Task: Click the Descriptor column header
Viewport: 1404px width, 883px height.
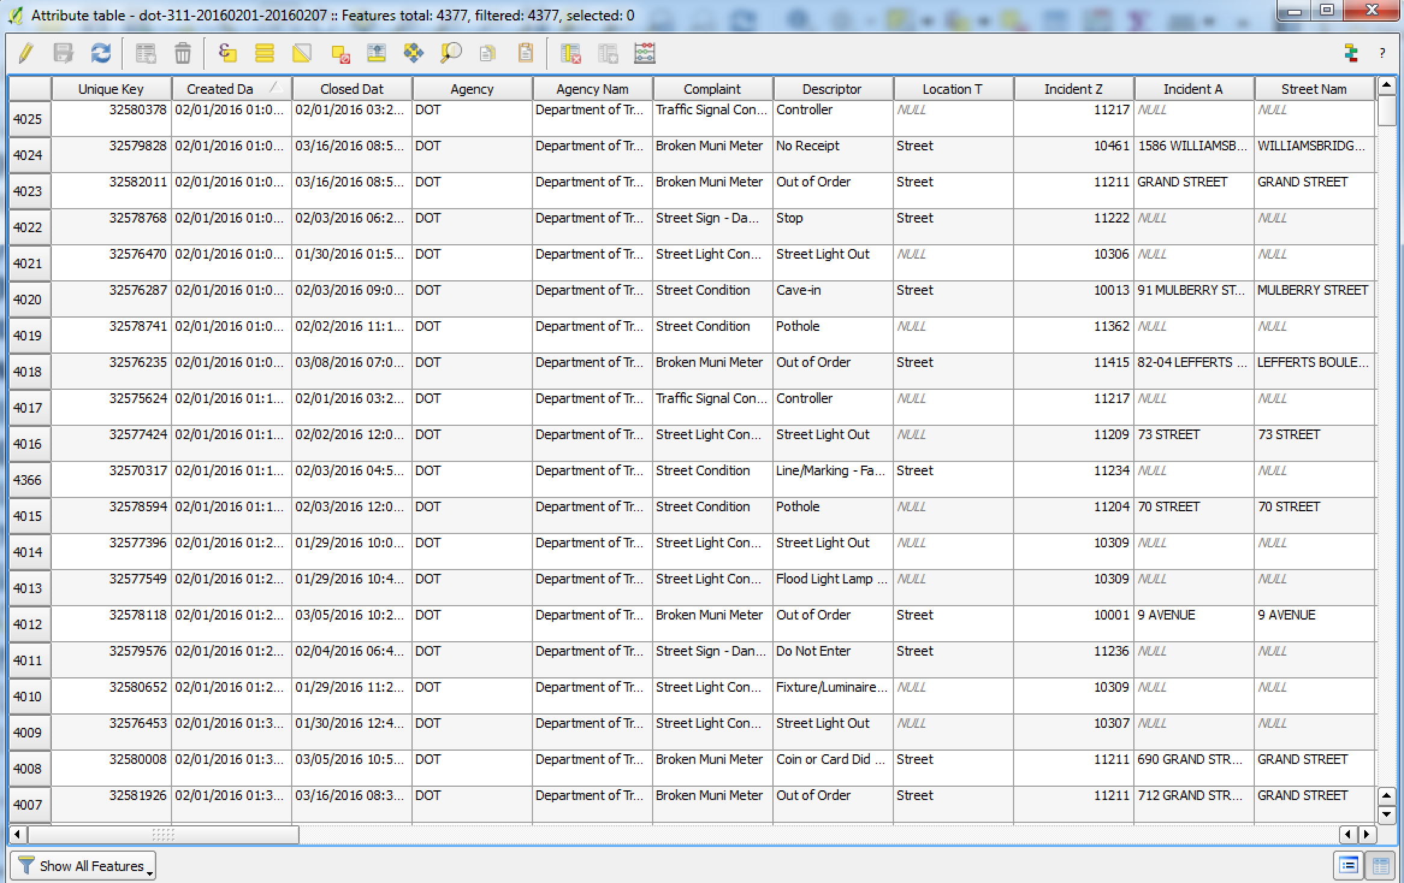Action: click(x=833, y=89)
